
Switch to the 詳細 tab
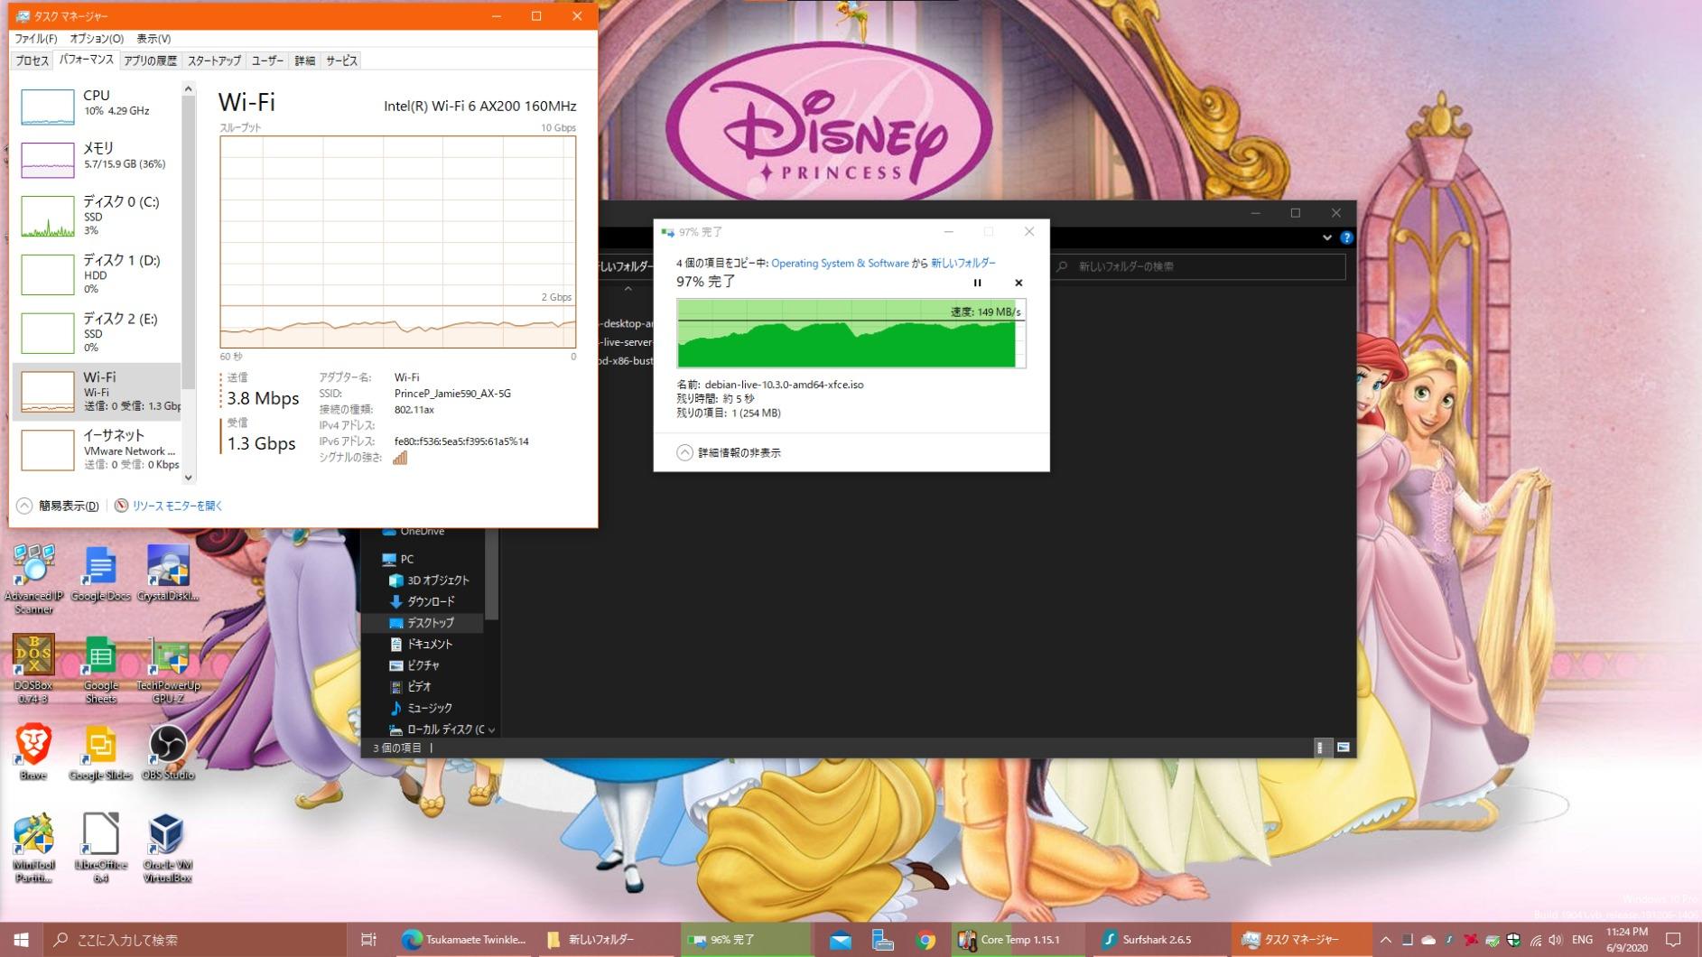pyautogui.click(x=305, y=60)
